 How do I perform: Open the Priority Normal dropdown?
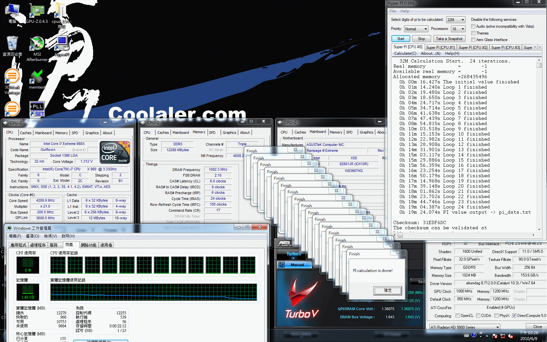click(416, 29)
